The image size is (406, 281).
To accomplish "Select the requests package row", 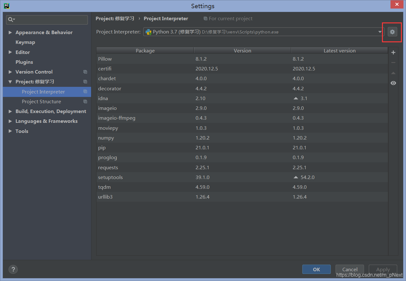I will (242, 168).
